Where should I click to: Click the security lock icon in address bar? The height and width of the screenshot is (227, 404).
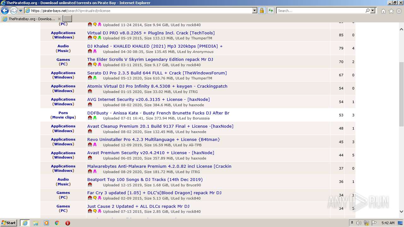[262, 10]
